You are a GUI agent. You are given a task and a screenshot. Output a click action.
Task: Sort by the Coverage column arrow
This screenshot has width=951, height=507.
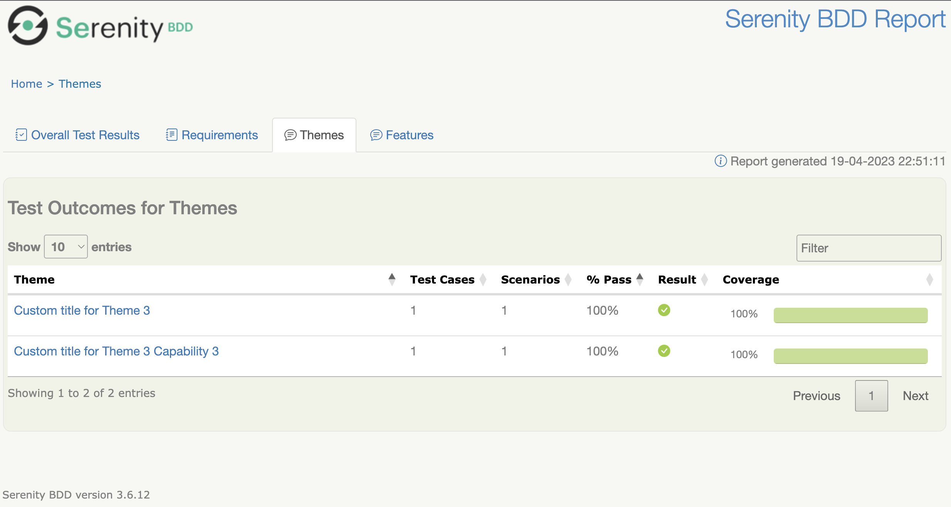coord(929,280)
